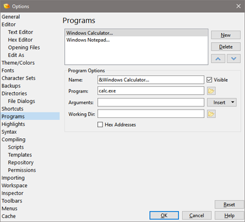The image size is (245, 222).
Task: Delete the selected program
Action: coord(225,46)
